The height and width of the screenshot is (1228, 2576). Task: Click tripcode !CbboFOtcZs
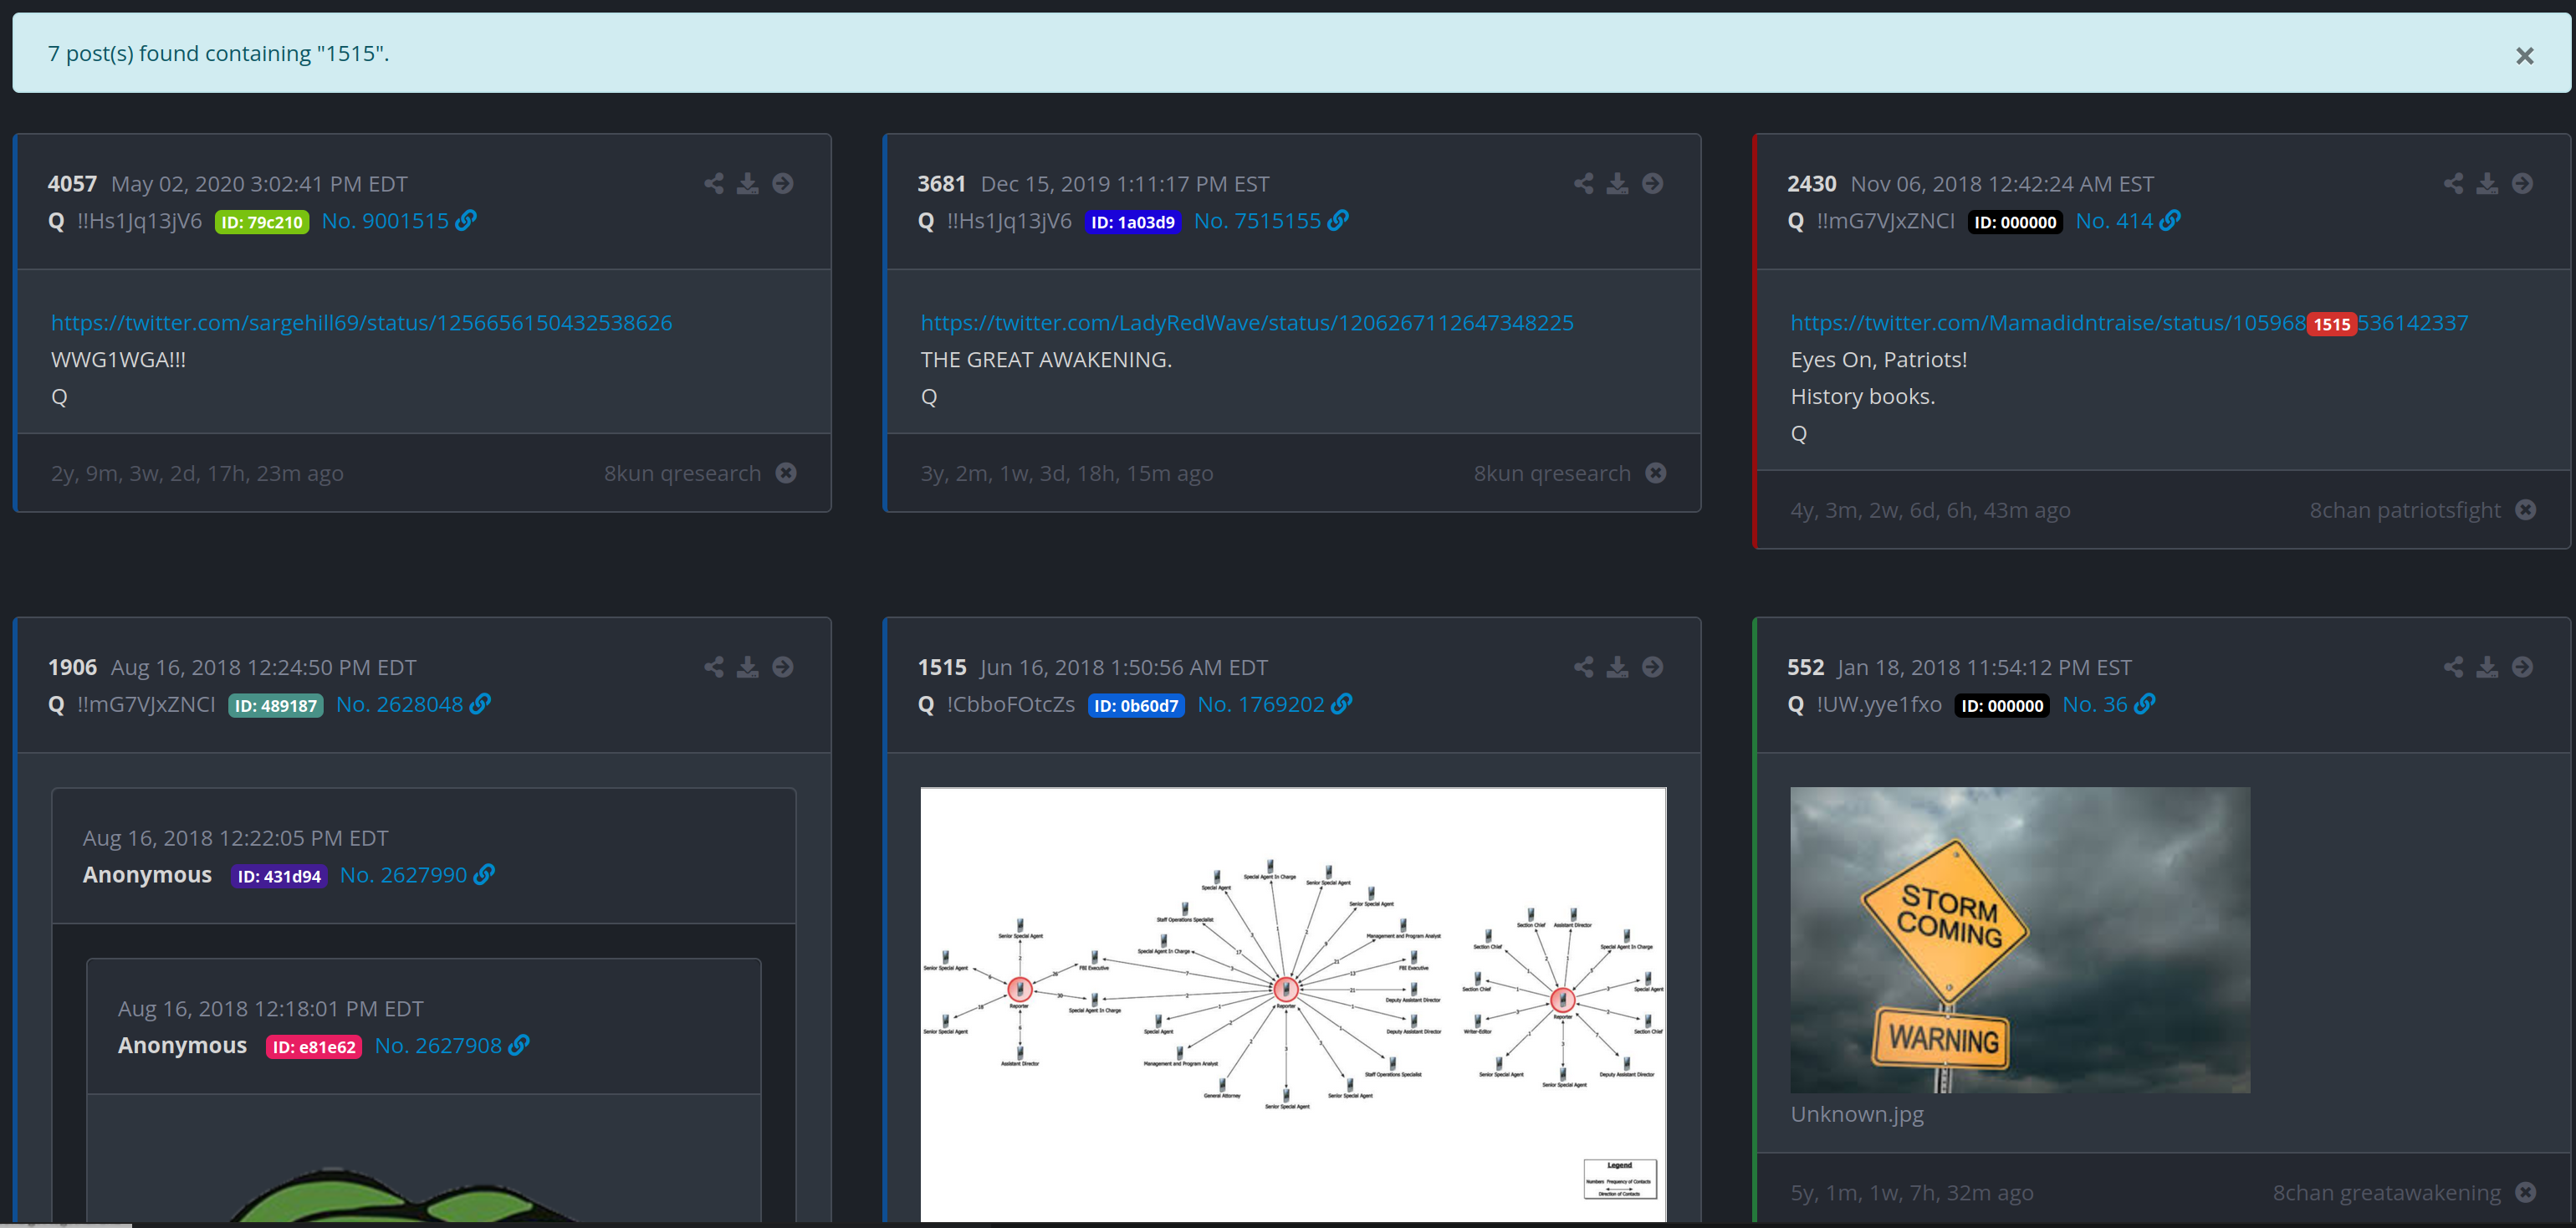tap(1011, 705)
